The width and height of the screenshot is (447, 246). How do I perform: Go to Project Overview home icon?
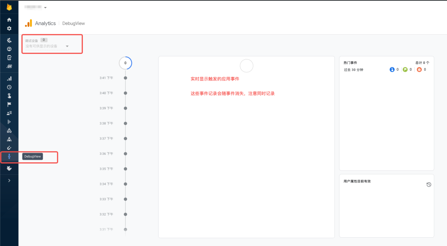point(9,20)
